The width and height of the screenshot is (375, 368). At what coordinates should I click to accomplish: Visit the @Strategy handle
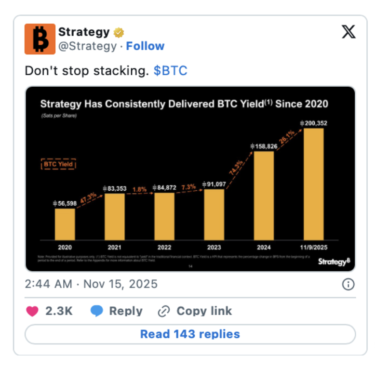[x=87, y=46]
